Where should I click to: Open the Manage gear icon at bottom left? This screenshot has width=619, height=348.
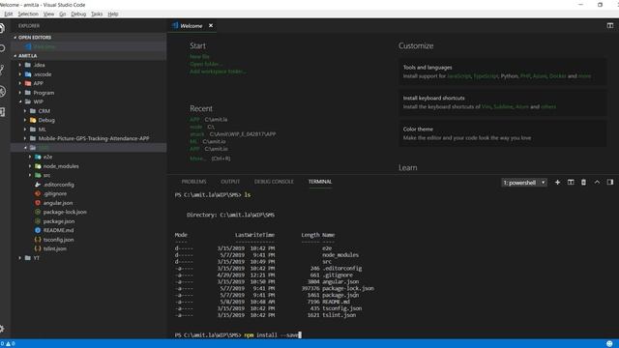(2, 329)
